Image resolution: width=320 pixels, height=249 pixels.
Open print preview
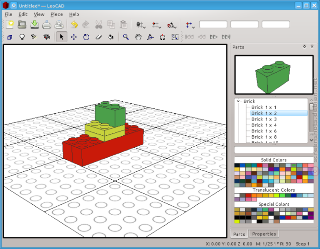[x=59, y=24]
